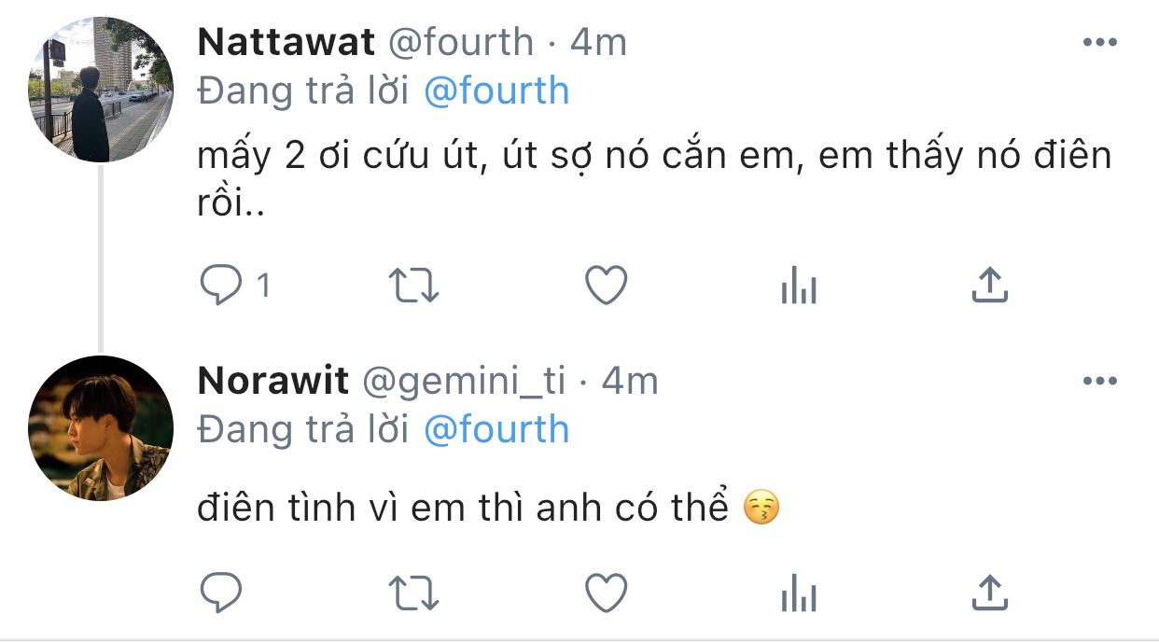Open Nattawat's profile picture
The height and width of the screenshot is (642, 1159).
tap(101, 90)
